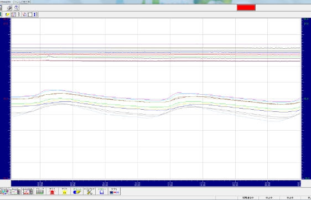Click the red and blue overlapping sheets icon
Screen dimensions: 311x200
(24, 14)
